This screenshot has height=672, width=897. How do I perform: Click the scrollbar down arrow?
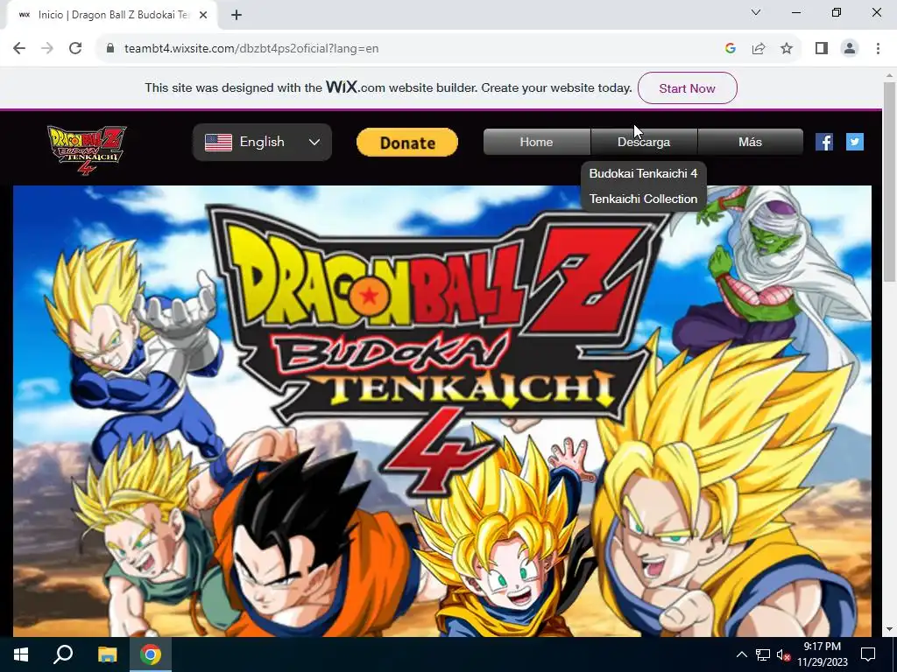889,629
